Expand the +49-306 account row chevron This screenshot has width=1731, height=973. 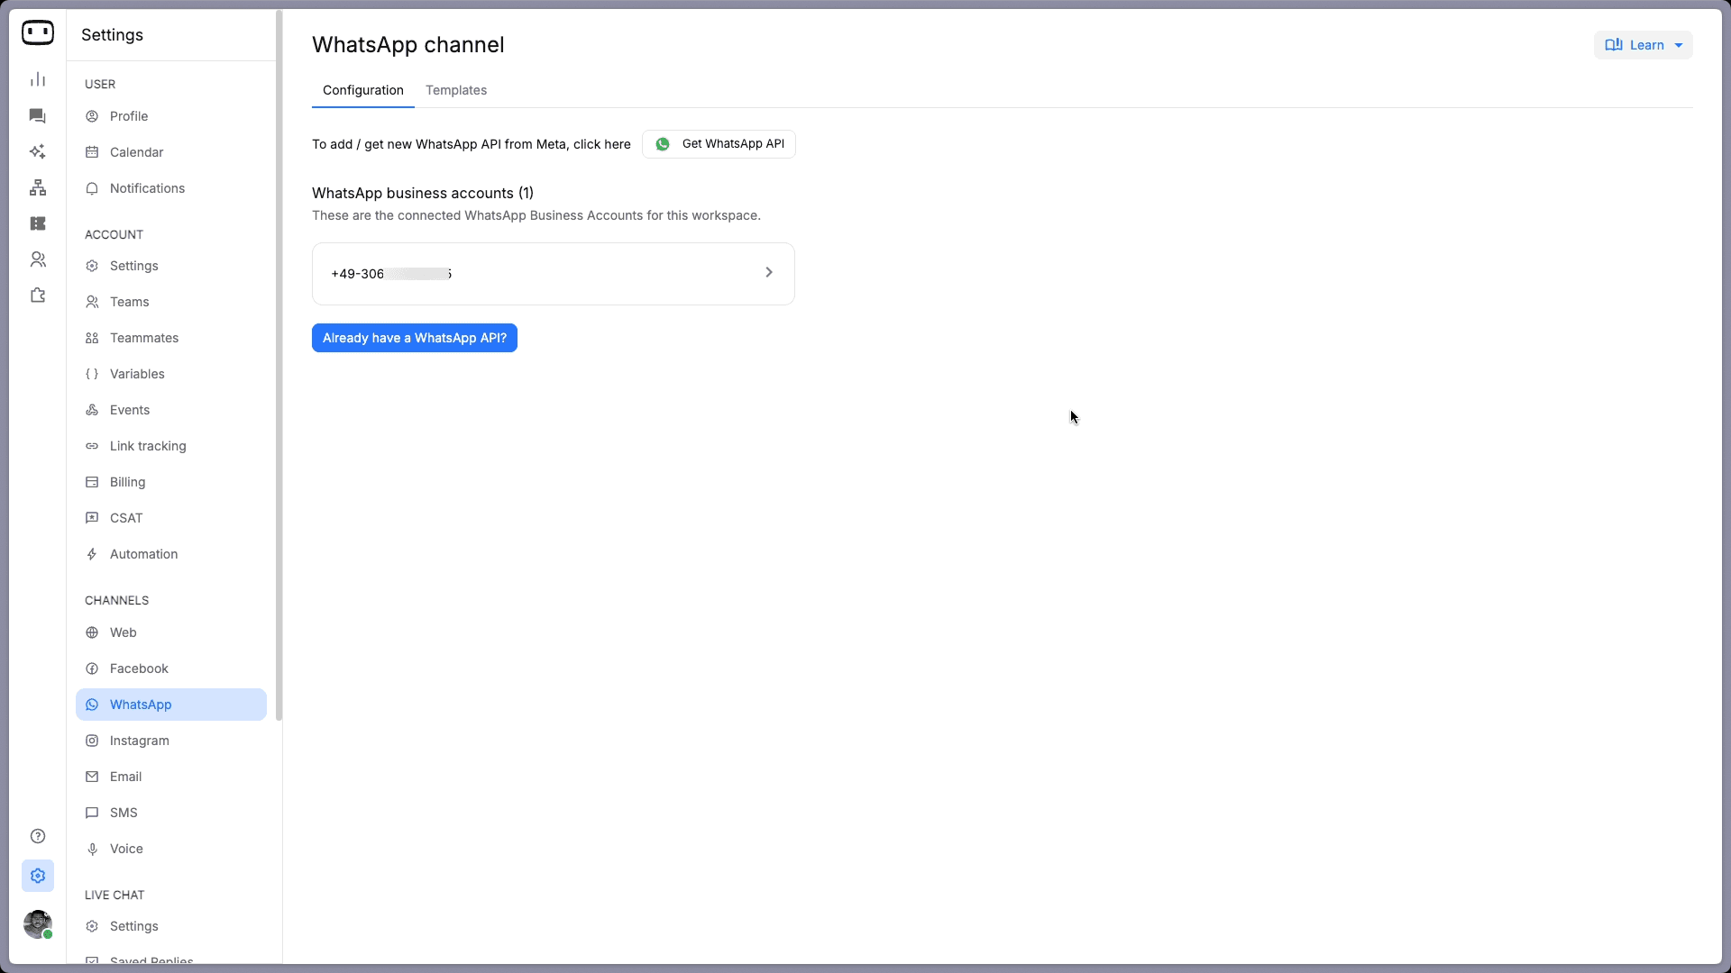pyautogui.click(x=769, y=272)
